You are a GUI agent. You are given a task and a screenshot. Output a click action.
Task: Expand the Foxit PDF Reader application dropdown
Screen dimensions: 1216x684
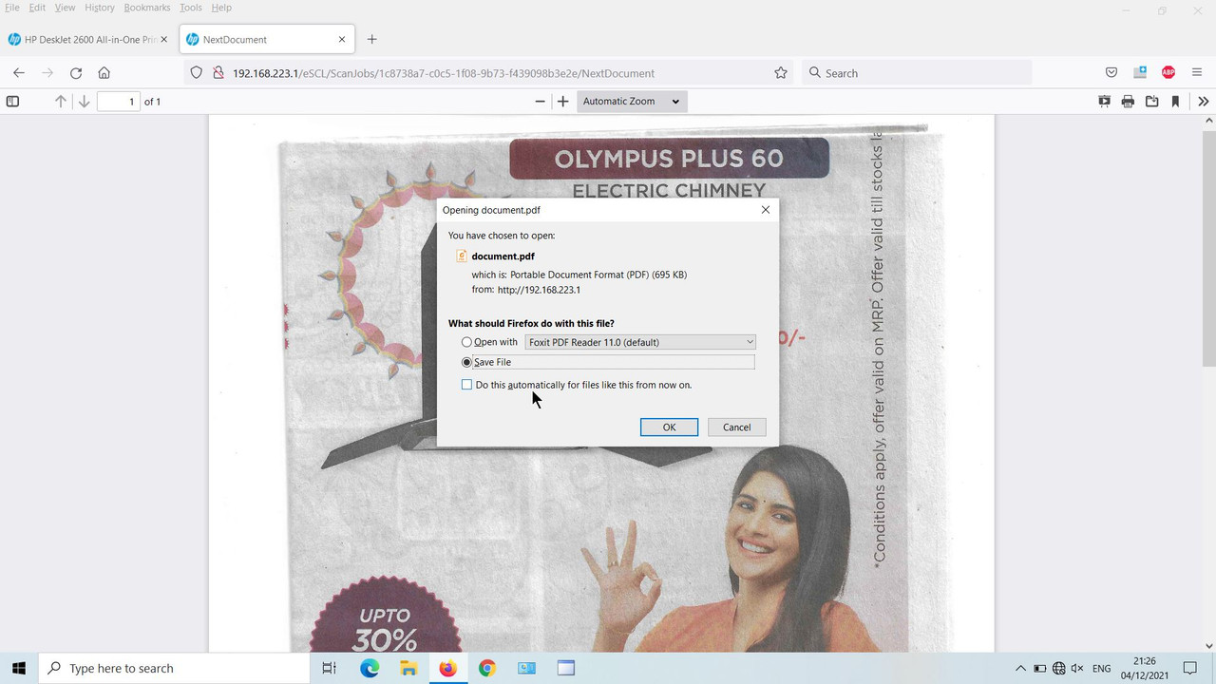tap(640, 342)
